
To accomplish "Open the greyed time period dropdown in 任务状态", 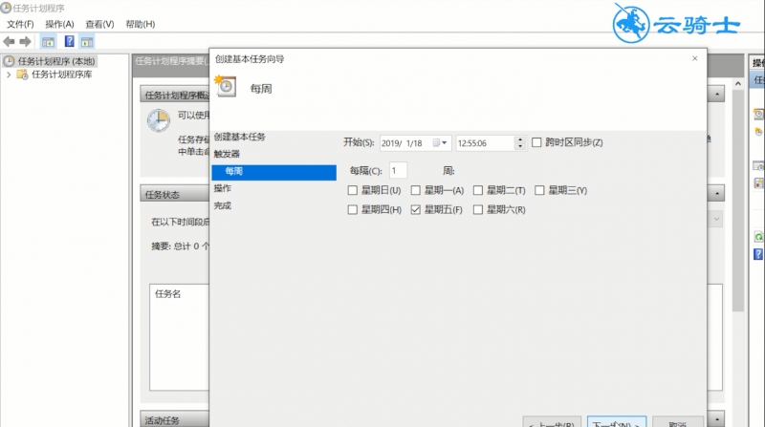I will 715,219.
